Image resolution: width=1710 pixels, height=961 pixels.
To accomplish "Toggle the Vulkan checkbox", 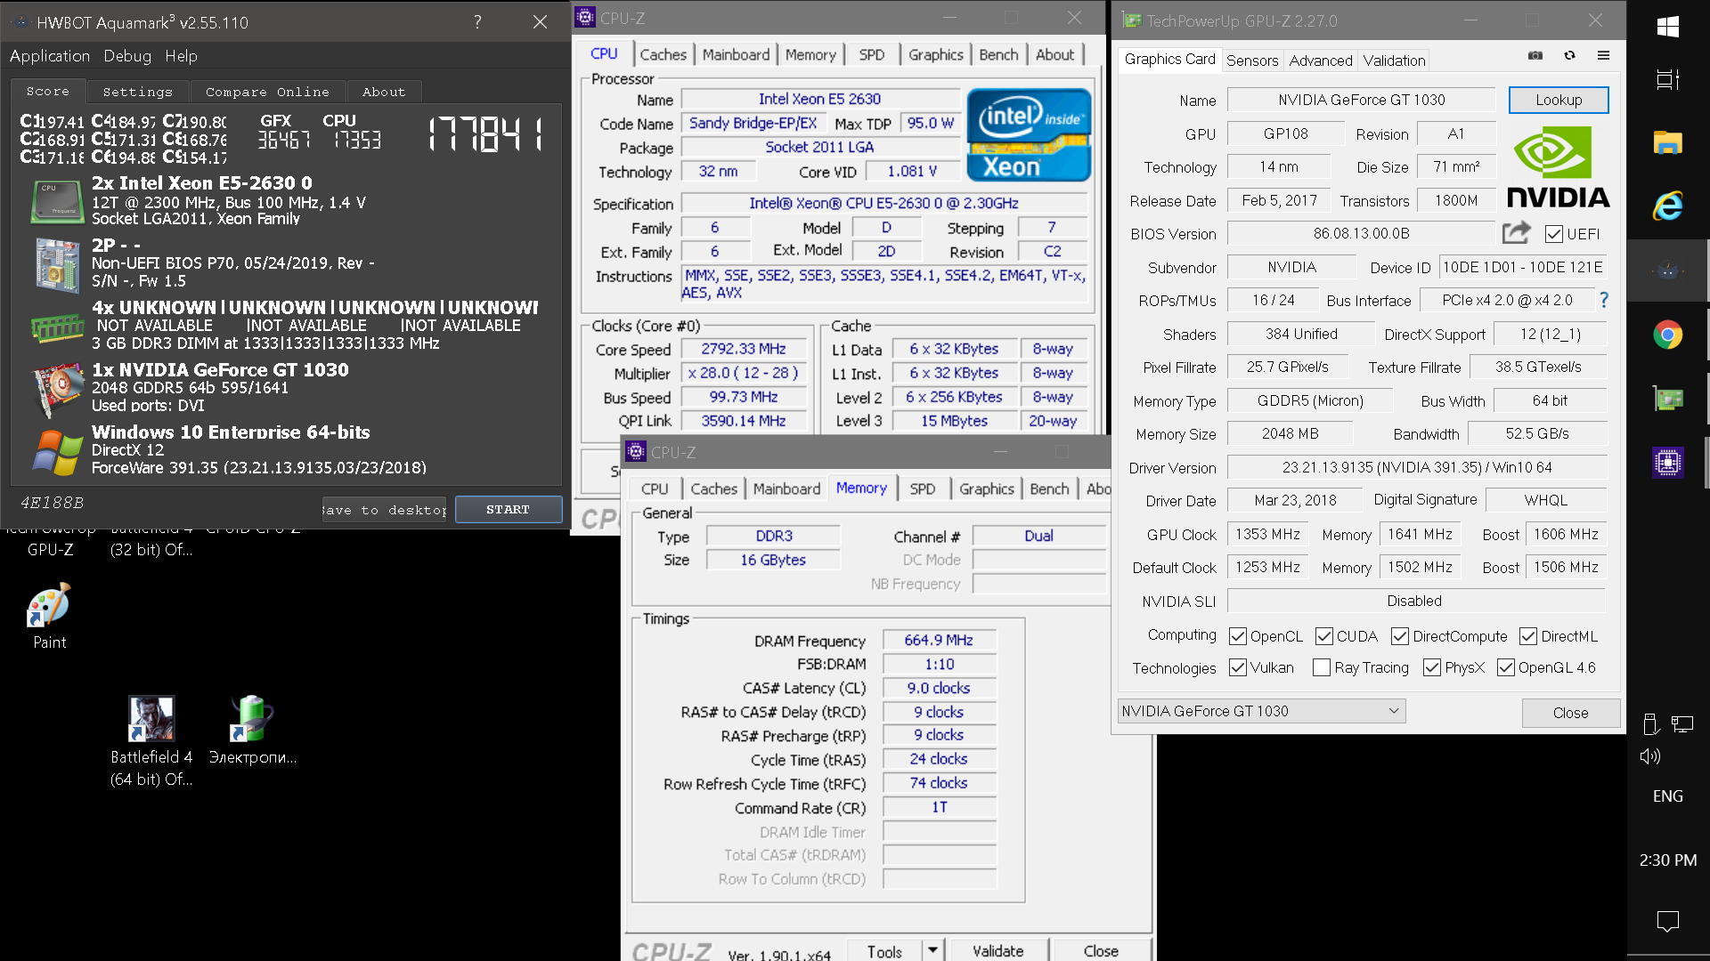I will [1238, 667].
